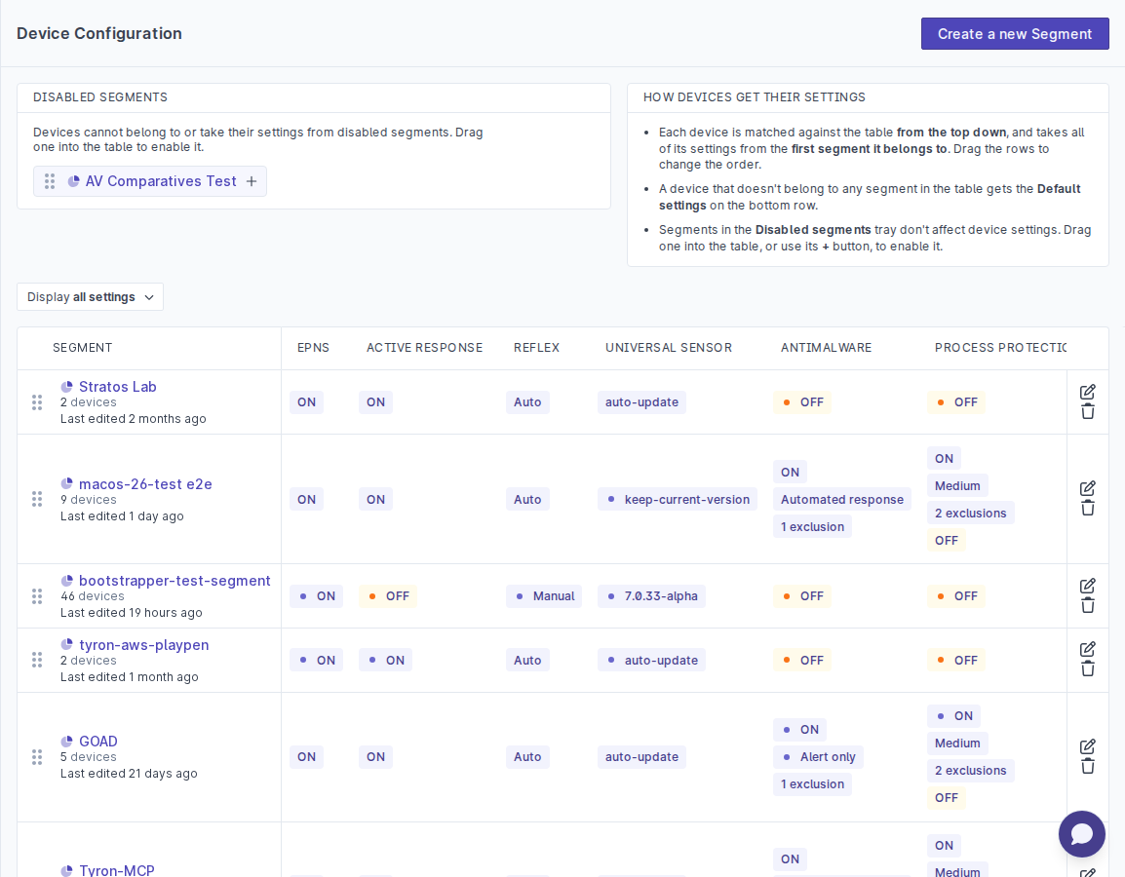Screen dimensions: 1125x877
Task: Open the Display all settings dropdown
Action: pyautogui.click(x=91, y=297)
